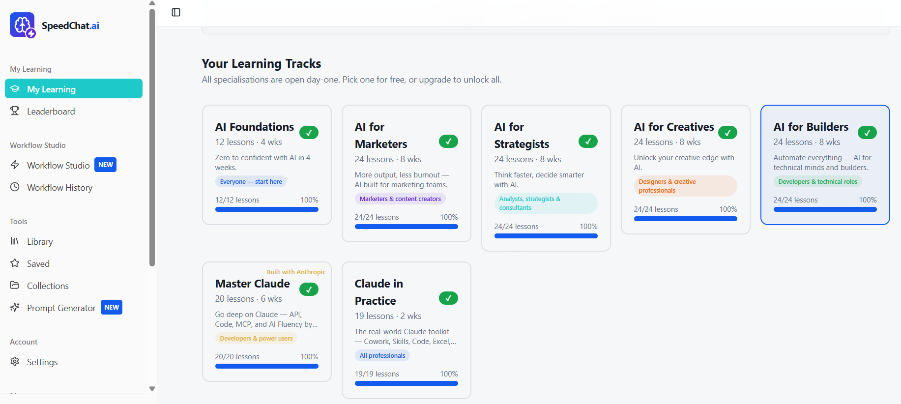Open the Prompt Generator tool

pyautogui.click(x=74, y=308)
